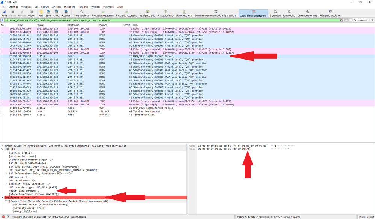Select Packet Data Length: 1 line
The image size is (375, 219).
click(x=24, y=191)
